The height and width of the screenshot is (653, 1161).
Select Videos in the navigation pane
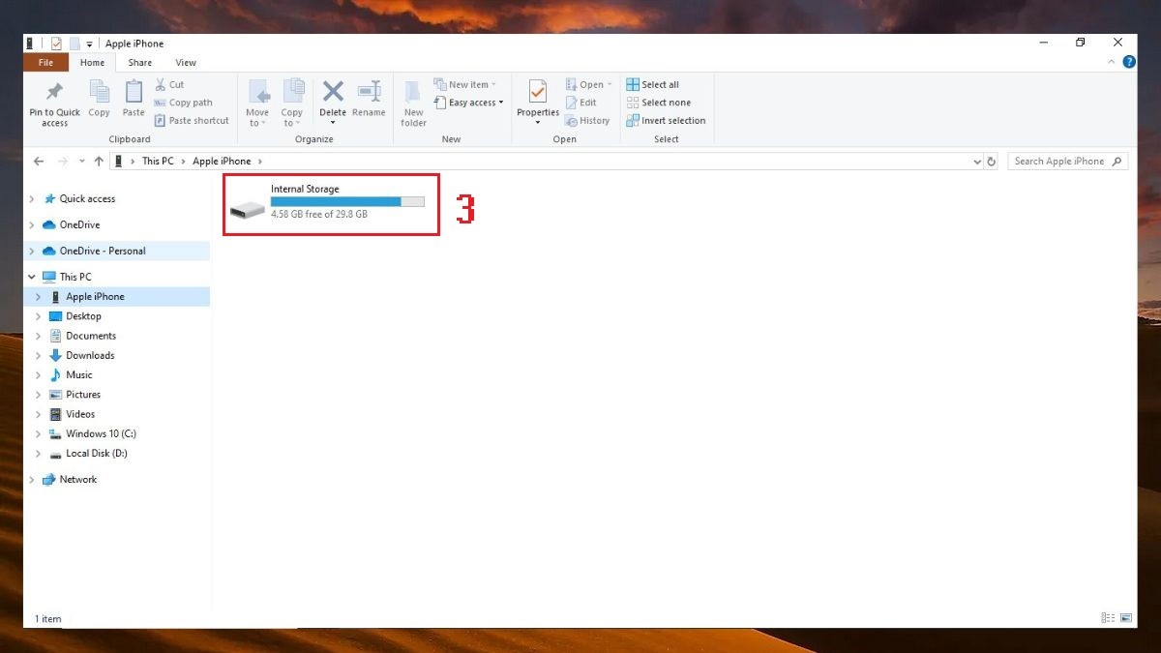coord(80,414)
